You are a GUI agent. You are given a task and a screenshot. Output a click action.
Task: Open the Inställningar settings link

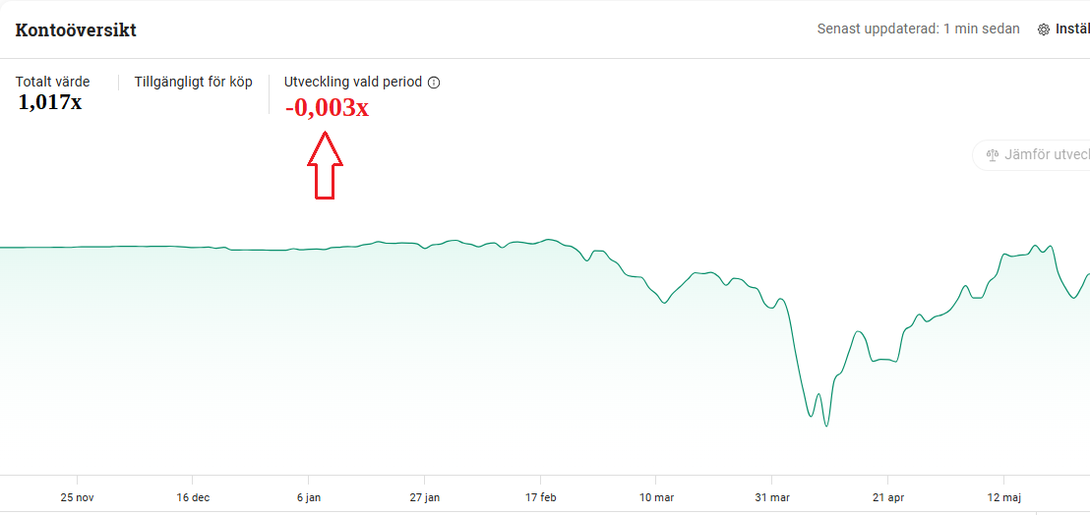[1071, 29]
